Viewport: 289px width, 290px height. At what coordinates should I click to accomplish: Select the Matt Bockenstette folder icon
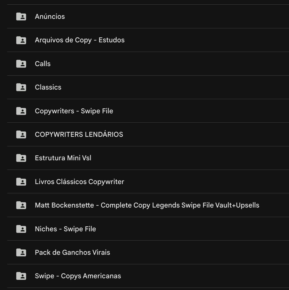coord(21,205)
